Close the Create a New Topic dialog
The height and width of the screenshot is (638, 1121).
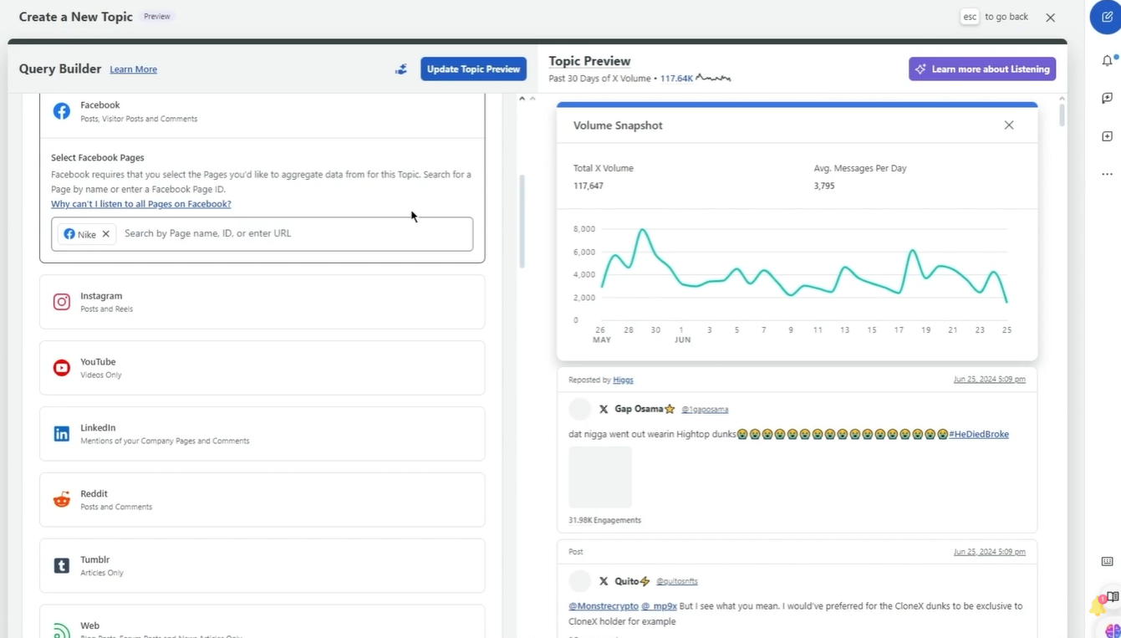[1051, 18]
